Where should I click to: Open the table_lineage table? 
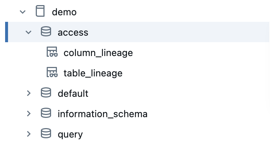coord(93,73)
